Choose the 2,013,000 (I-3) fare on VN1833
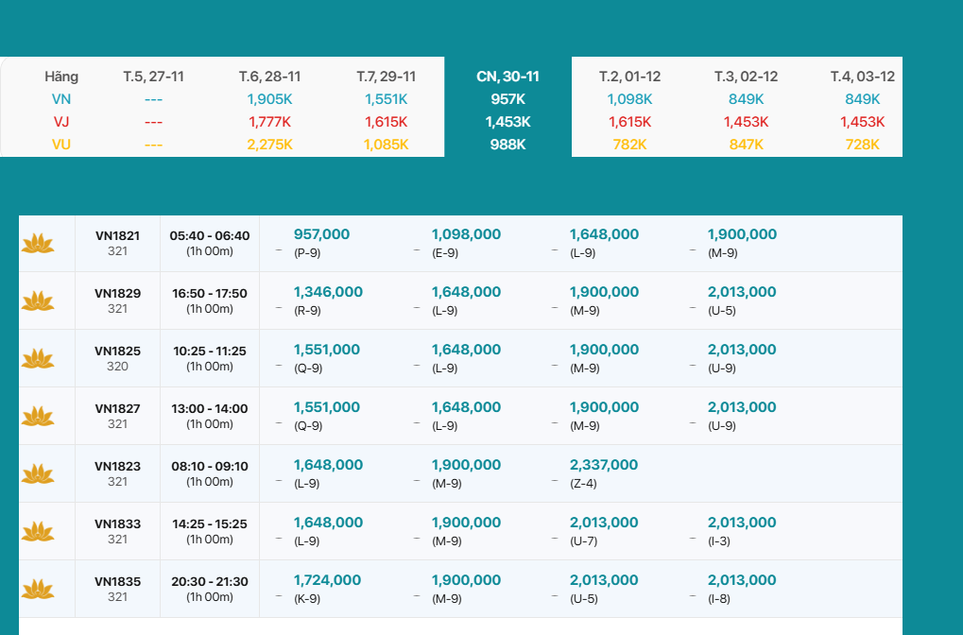The height and width of the screenshot is (635, 963). pyautogui.click(x=741, y=523)
